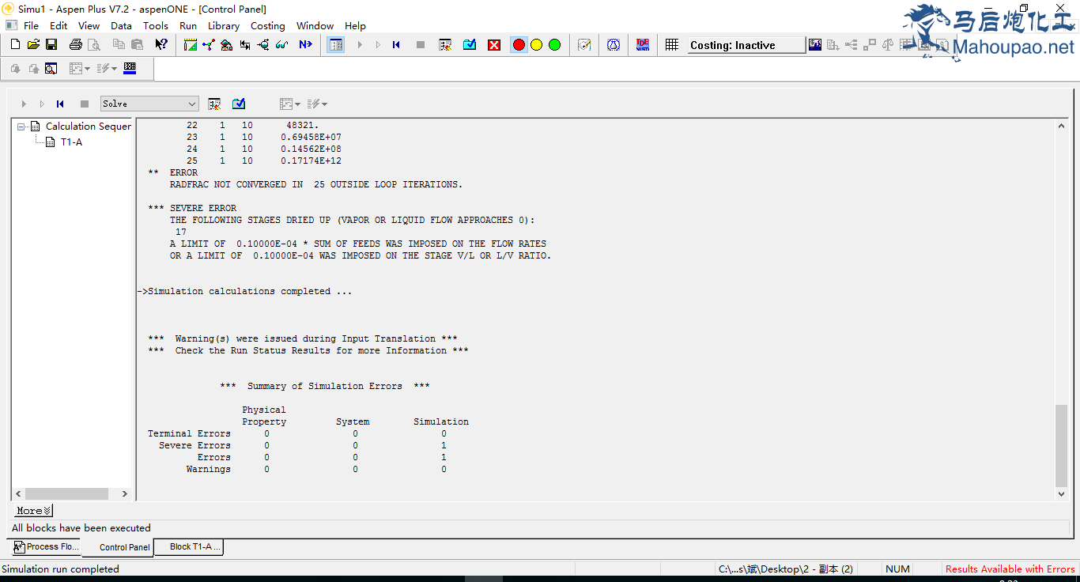This screenshot has height=582, width=1080.
Task: Open Print Preview from the main toolbar
Action: [x=94, y=45]
